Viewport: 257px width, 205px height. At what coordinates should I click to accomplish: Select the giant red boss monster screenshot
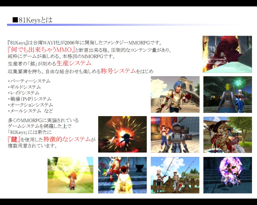click(228, 135)
